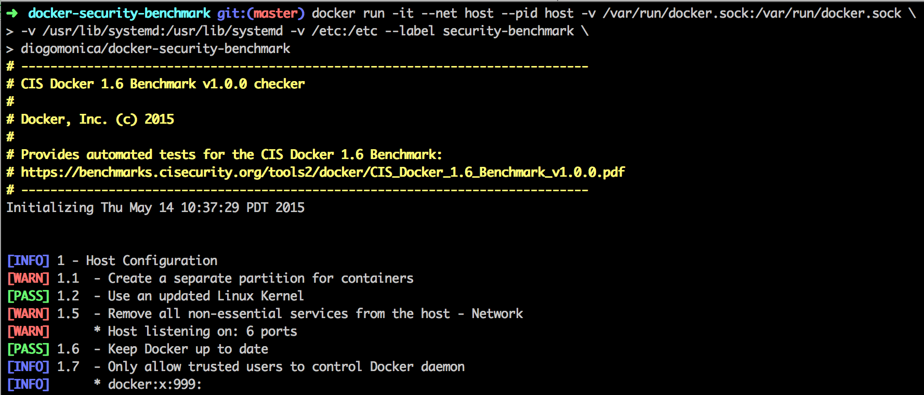Image resolution: width=924 pixels, height=395 pixels.
Task: Click 'Create a separate partition for containers' text
Action: (x=260, y=279)
